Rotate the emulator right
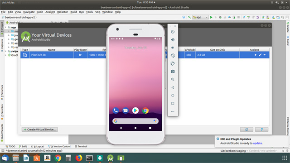The image size is (290, 163). click(173, 63)
